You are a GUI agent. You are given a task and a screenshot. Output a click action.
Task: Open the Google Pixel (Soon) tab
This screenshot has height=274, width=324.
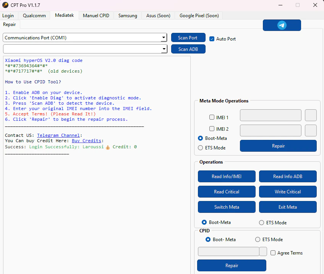pyautogui.click(x=199, y=16)
